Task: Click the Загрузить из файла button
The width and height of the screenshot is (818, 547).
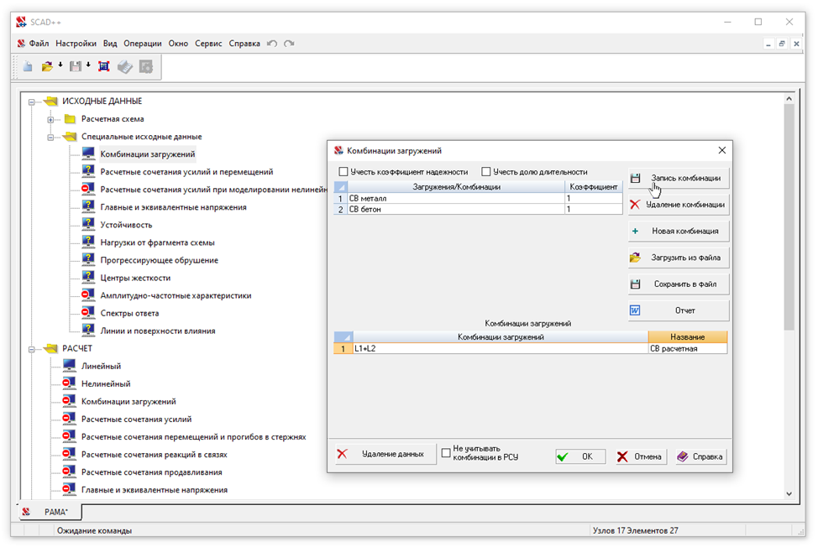Action: click(679, 258)
